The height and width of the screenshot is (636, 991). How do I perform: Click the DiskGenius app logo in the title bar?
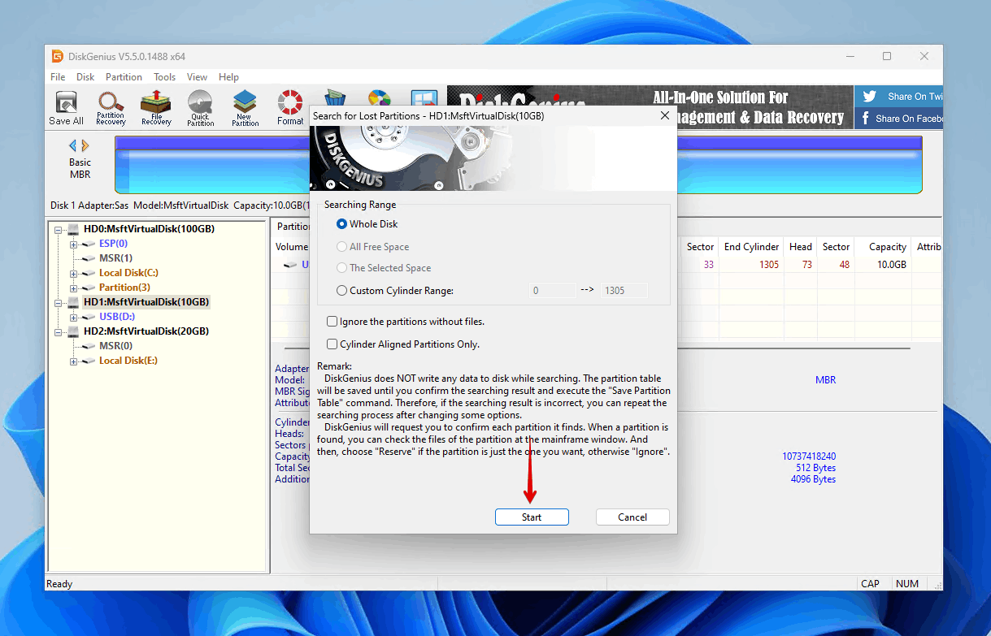(x=57, y=56)
